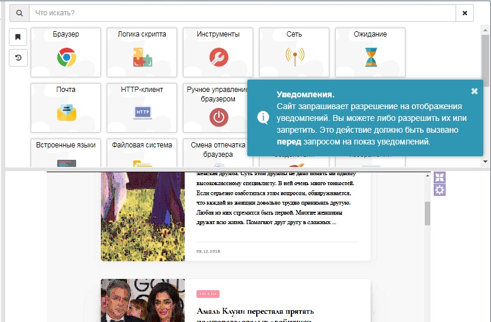491x322 pixels.
Task: Click the search magnifier icon
Action: pos(19,13)
